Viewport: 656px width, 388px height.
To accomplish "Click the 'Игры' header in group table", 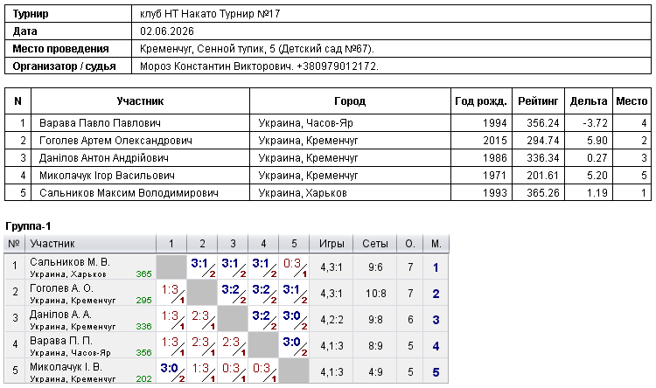I will tap(331, 244).
